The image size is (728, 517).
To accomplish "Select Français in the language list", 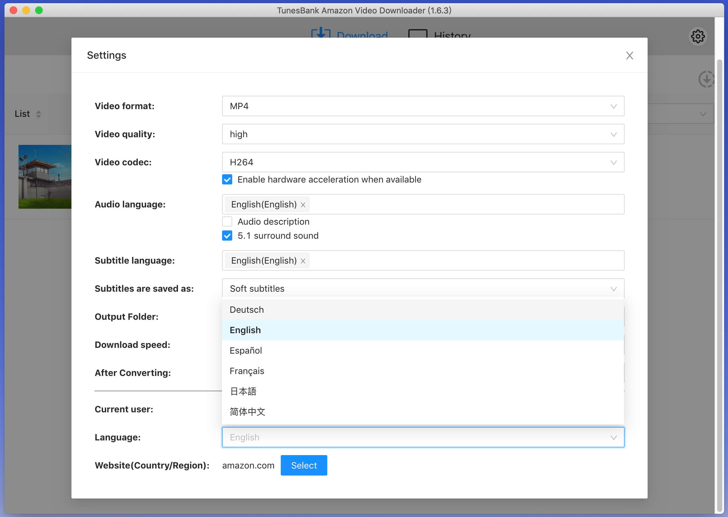I will [x=423, y=371].
